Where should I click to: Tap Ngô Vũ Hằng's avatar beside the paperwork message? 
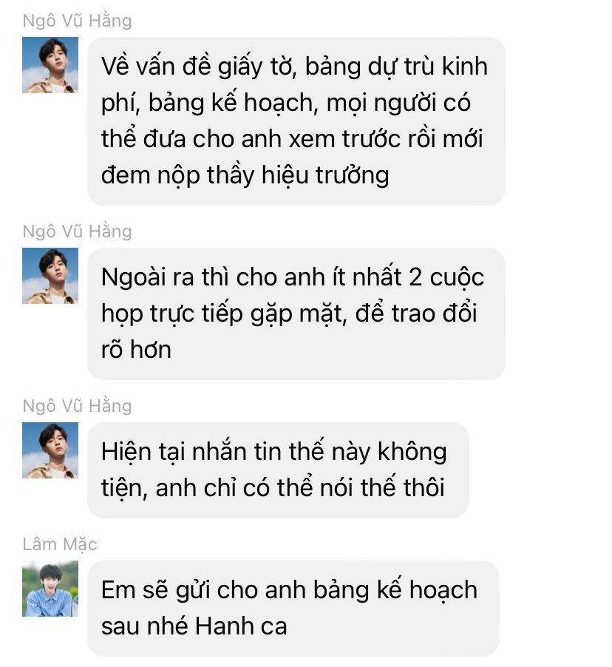point(50,65)
